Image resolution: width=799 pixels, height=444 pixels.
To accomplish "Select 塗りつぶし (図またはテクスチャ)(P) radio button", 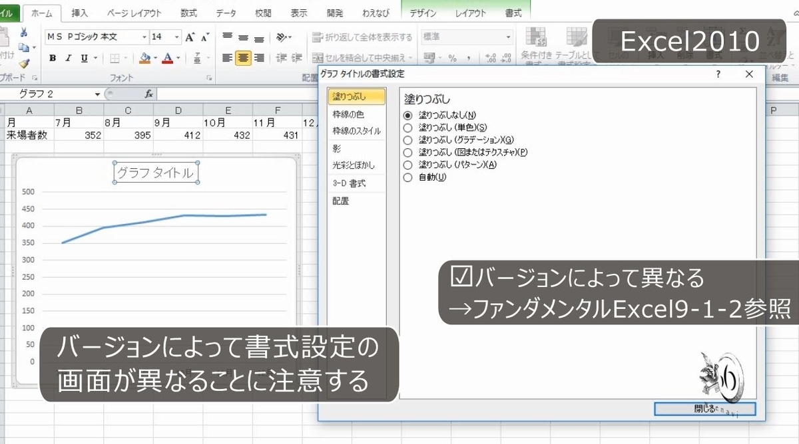I will coord(408,152).
